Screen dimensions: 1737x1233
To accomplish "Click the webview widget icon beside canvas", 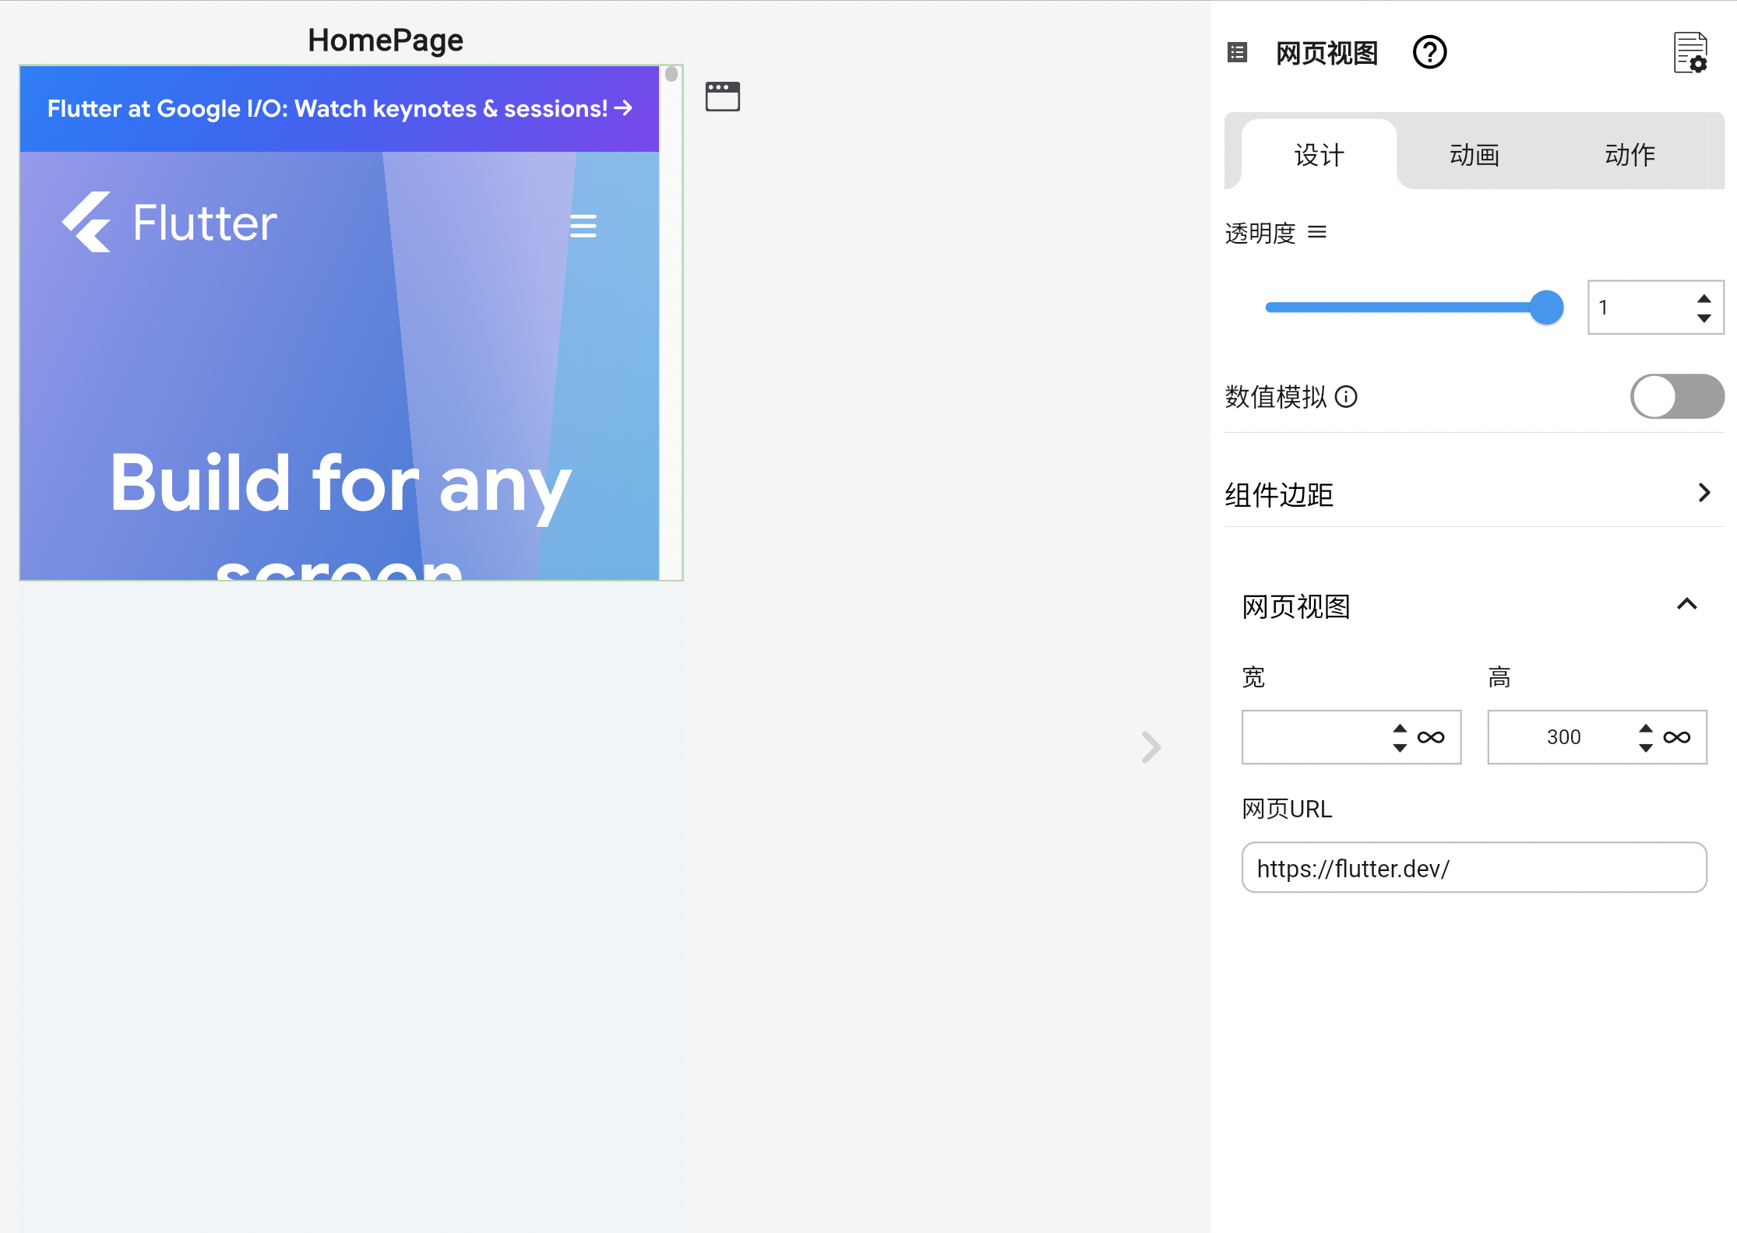I will (722, 97).
